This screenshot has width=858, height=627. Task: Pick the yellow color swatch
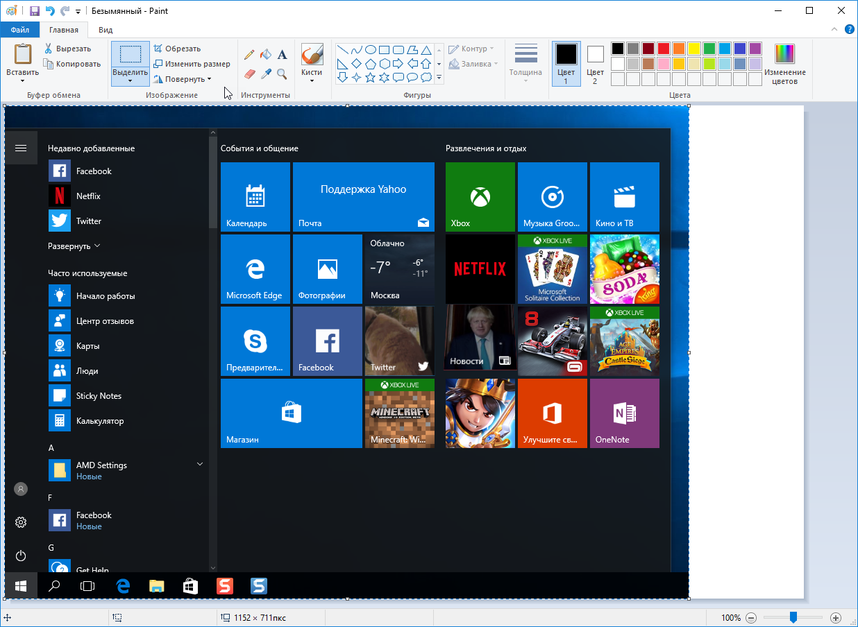click(693, 49)
